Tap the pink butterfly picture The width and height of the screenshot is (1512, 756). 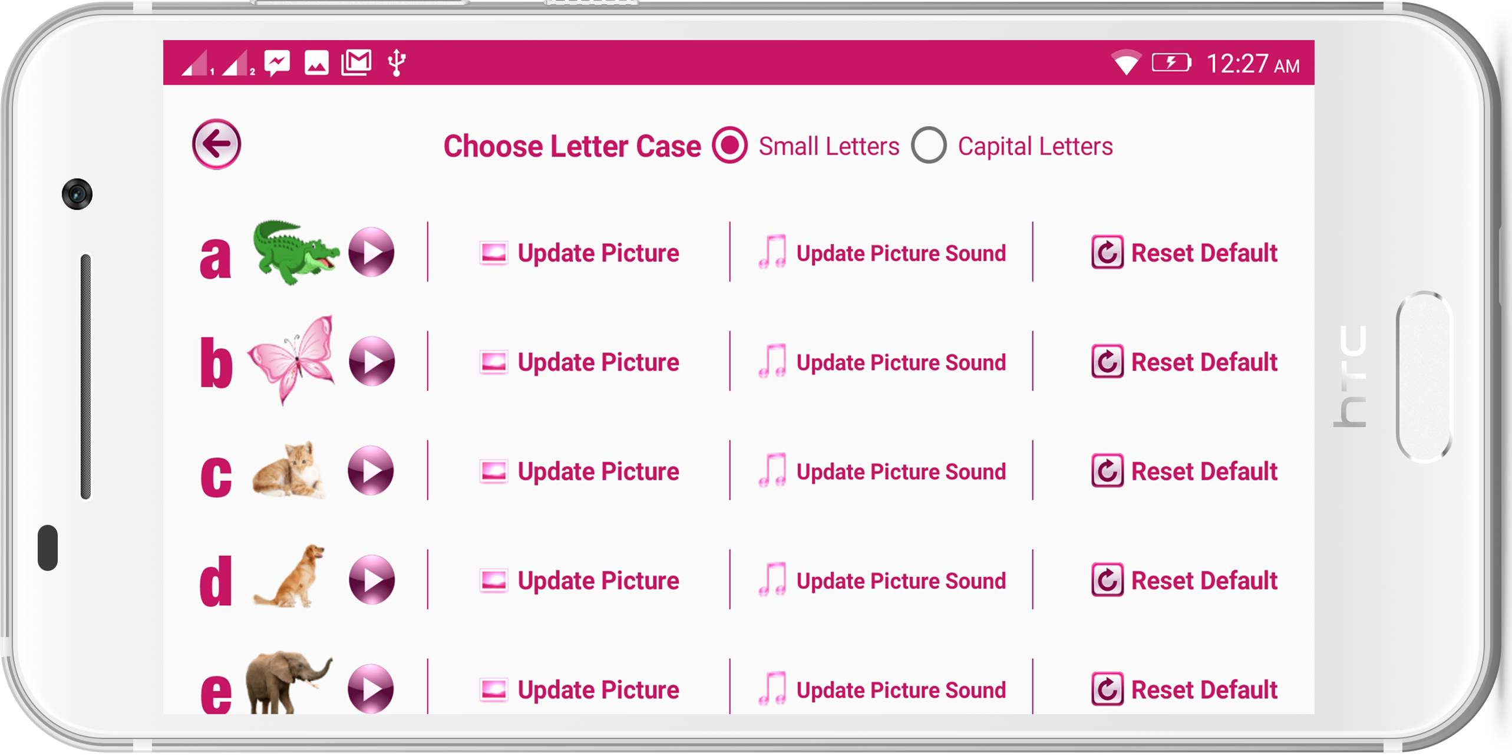click(x=291, y=360)
